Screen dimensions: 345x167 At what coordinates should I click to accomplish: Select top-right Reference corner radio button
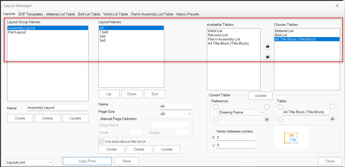[267, 107]
